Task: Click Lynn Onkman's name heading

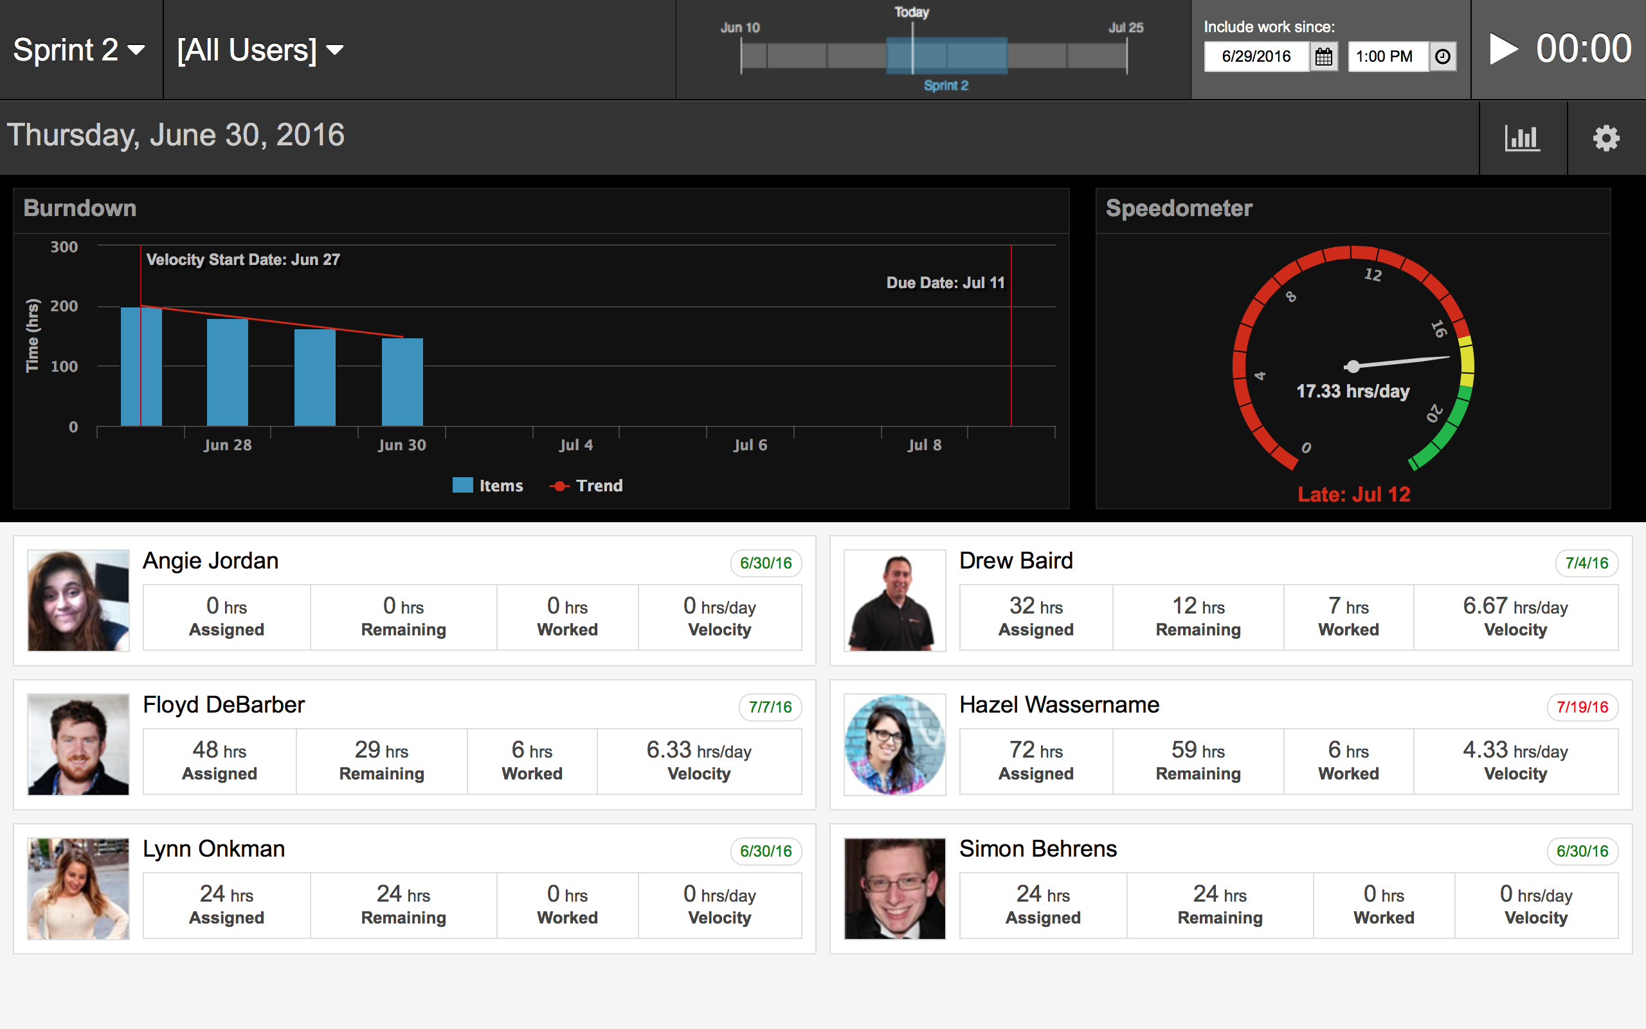Action: [213, 849]
